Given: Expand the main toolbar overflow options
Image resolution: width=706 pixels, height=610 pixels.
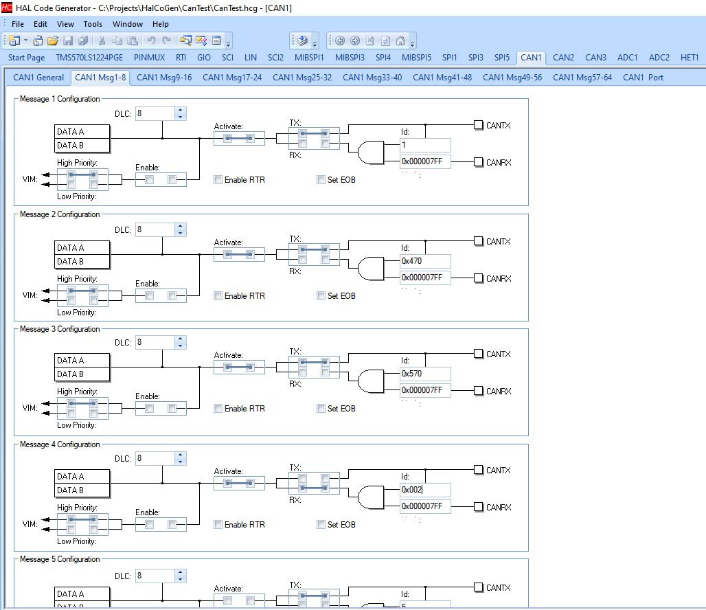Looking at the screenshot, I should (x=228, y=43).
